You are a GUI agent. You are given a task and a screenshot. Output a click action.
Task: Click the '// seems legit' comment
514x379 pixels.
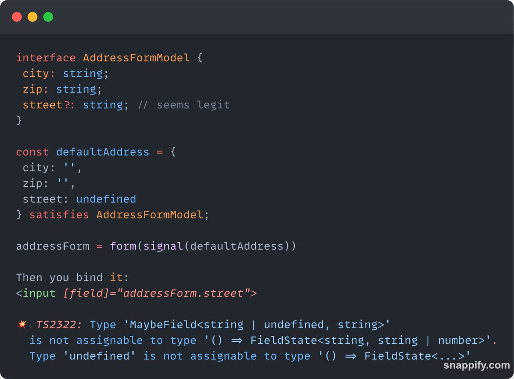point(184,105)
